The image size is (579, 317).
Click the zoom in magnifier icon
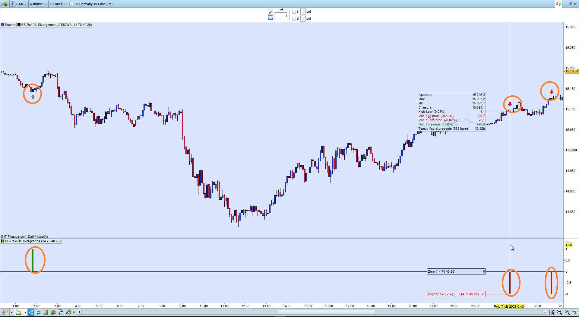coord(567,312)
